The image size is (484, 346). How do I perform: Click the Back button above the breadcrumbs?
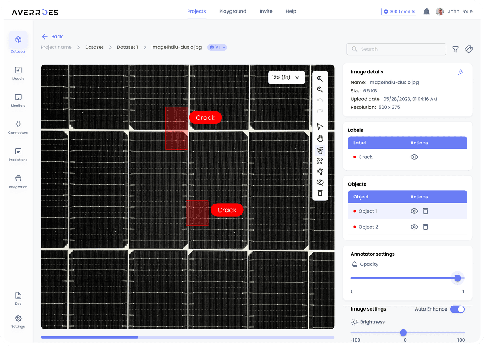coord(52,36)
